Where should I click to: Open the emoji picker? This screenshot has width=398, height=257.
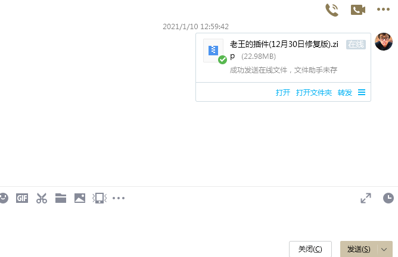pyautogui.click(x=4, y=198)
